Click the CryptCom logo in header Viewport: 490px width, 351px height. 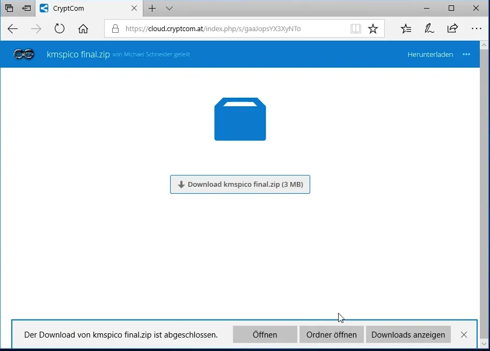(x=24, y=54)
